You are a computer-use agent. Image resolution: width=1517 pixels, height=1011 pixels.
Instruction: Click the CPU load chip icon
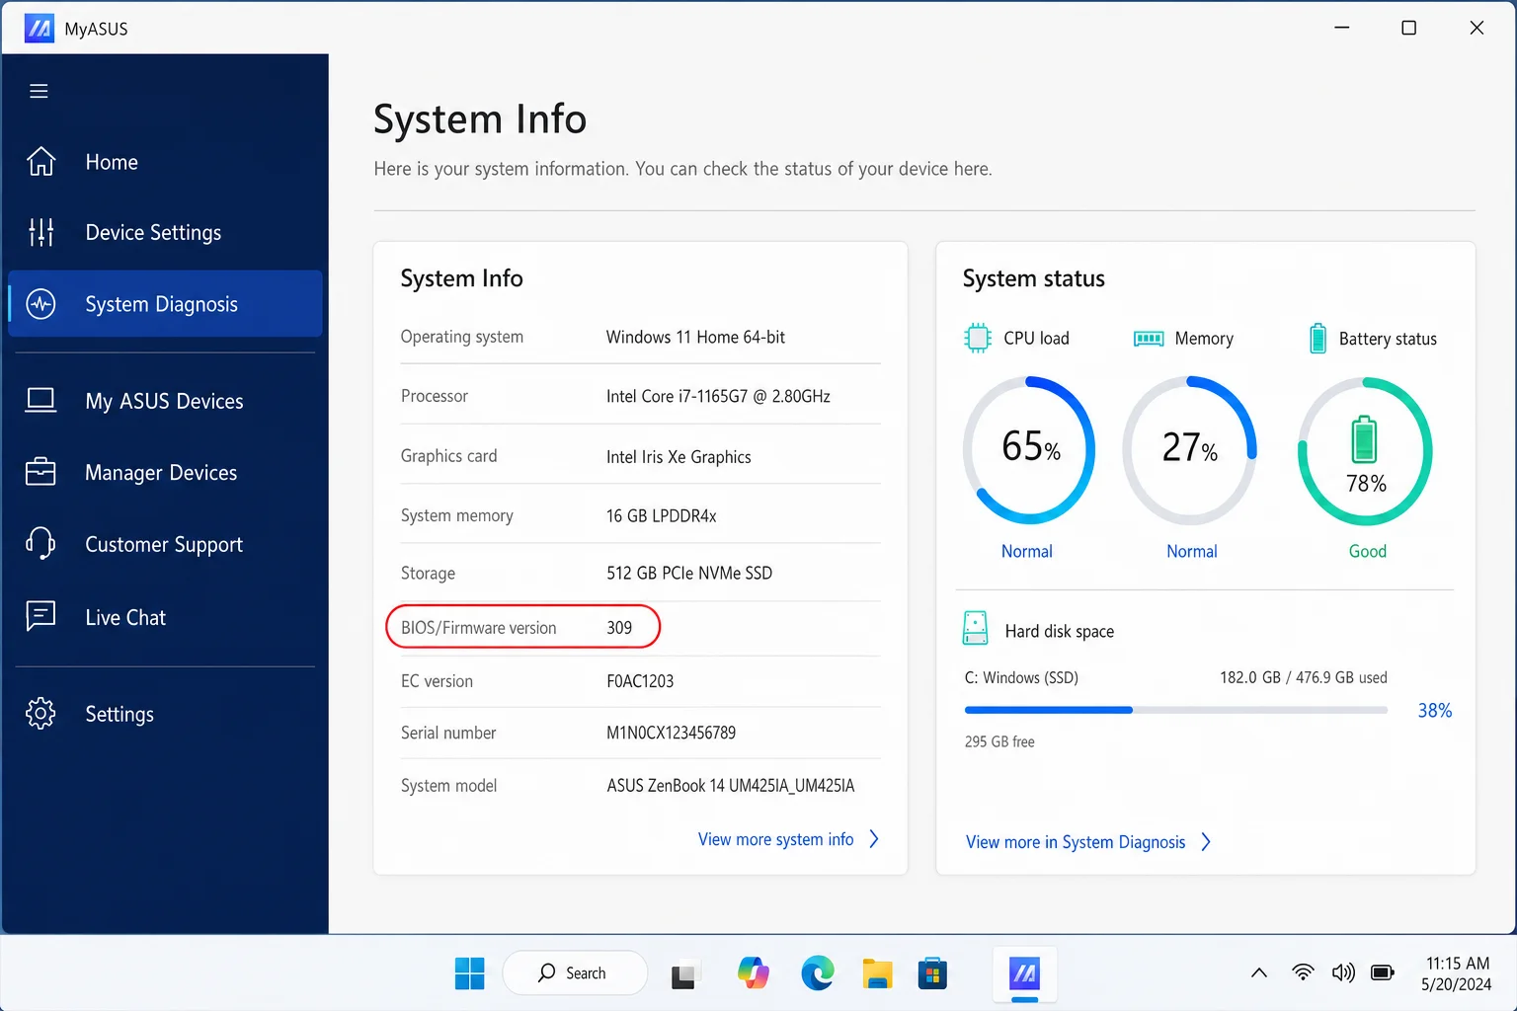coord(978,338)
